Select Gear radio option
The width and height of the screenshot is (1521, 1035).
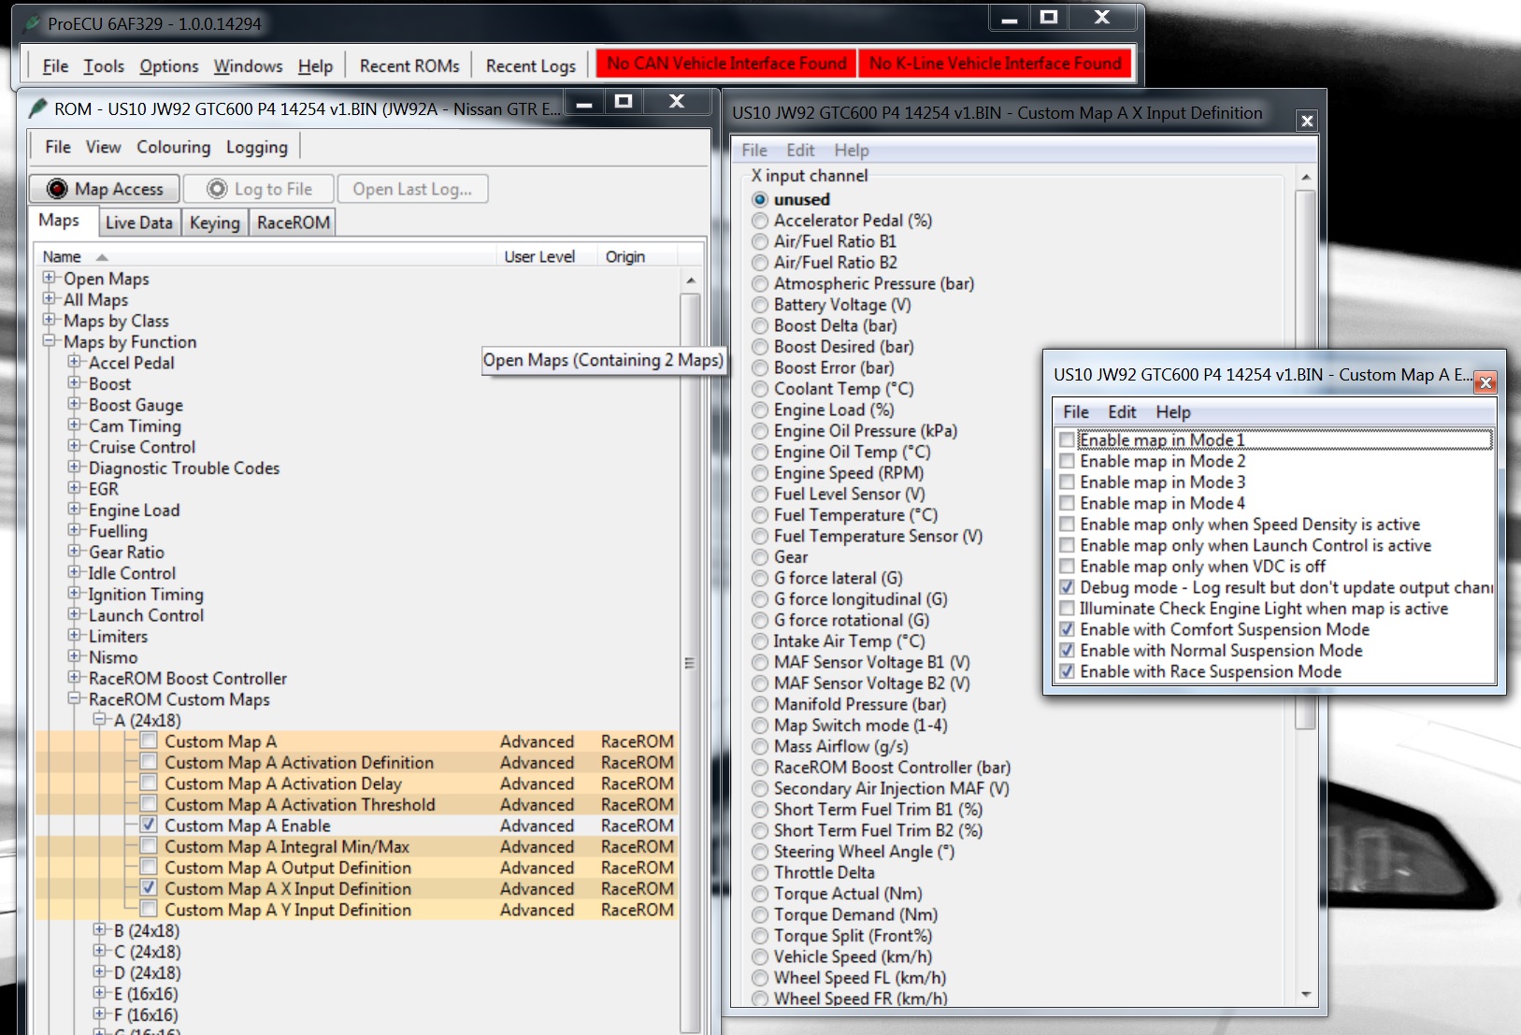760,557
